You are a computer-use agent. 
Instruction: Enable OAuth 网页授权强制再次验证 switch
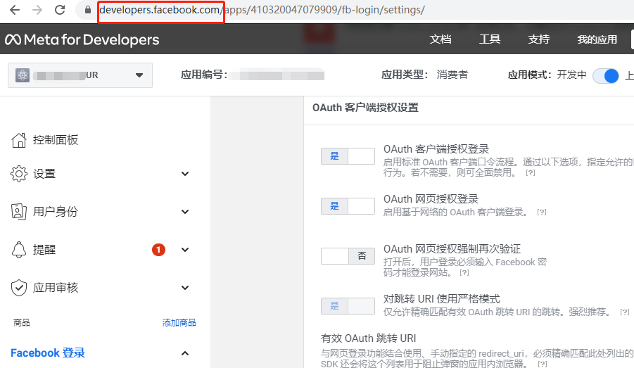(x=348, y=256)
